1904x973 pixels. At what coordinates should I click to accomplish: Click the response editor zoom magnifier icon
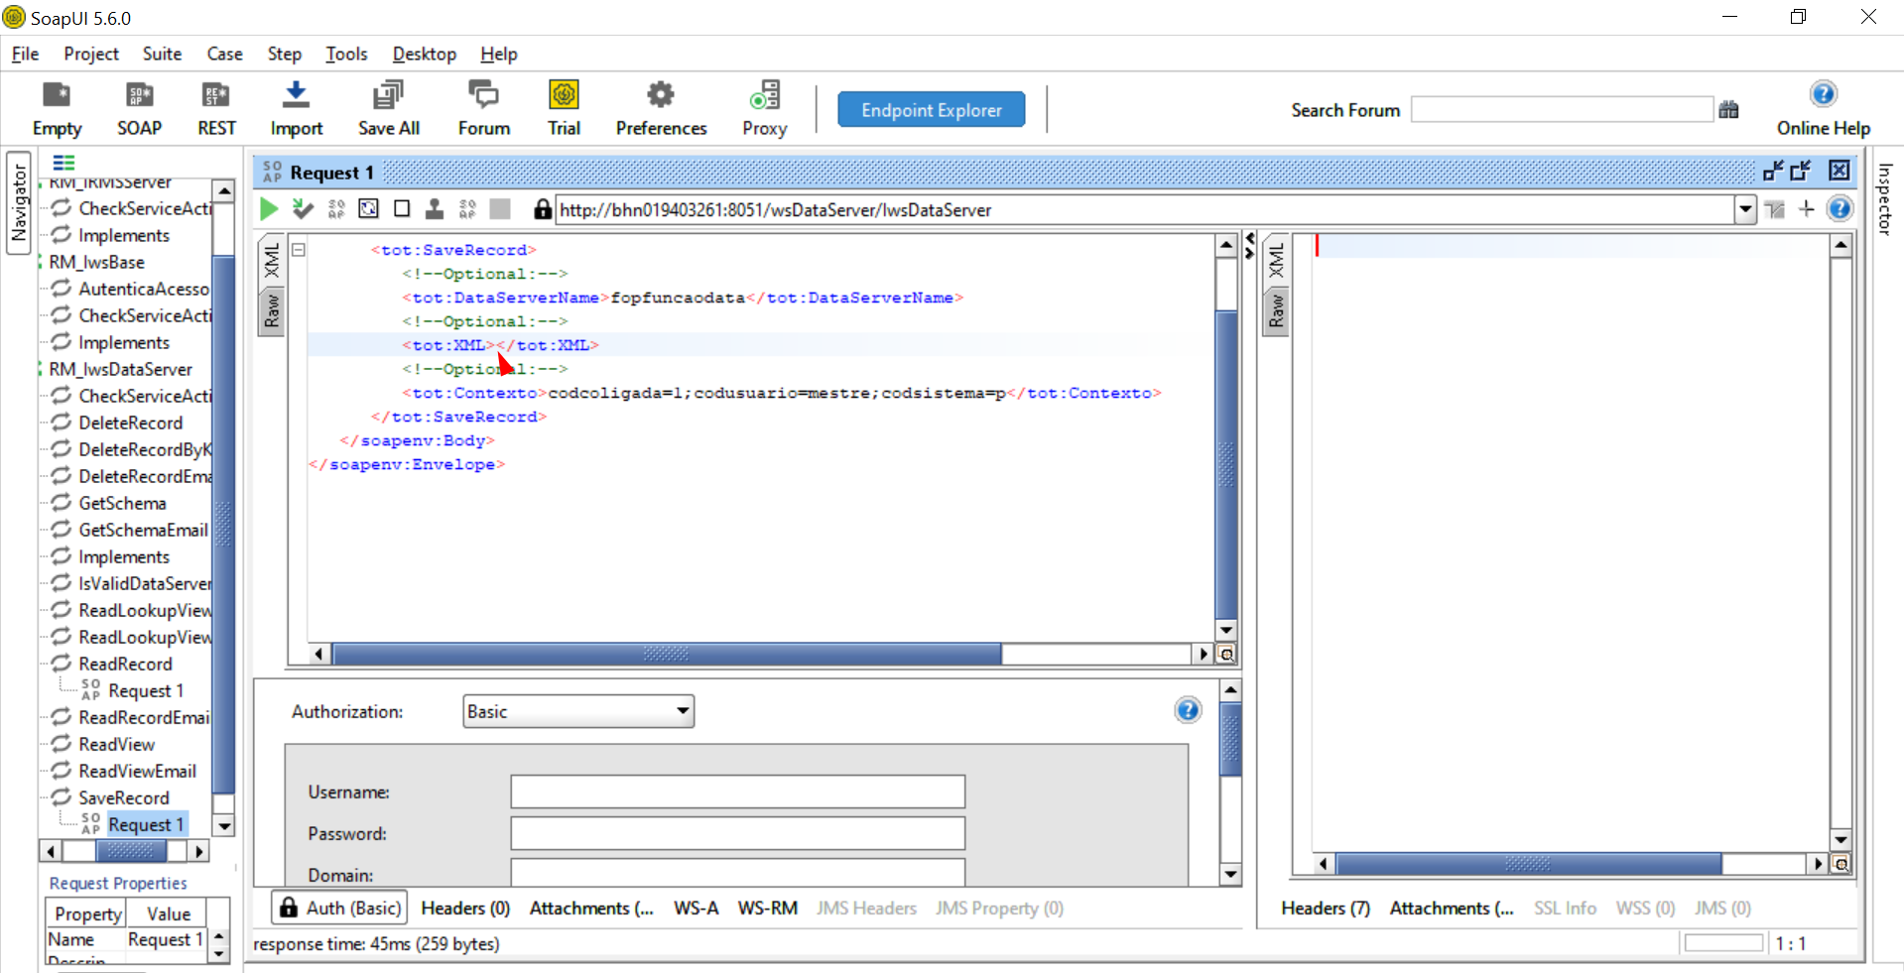pos(1841,865)
